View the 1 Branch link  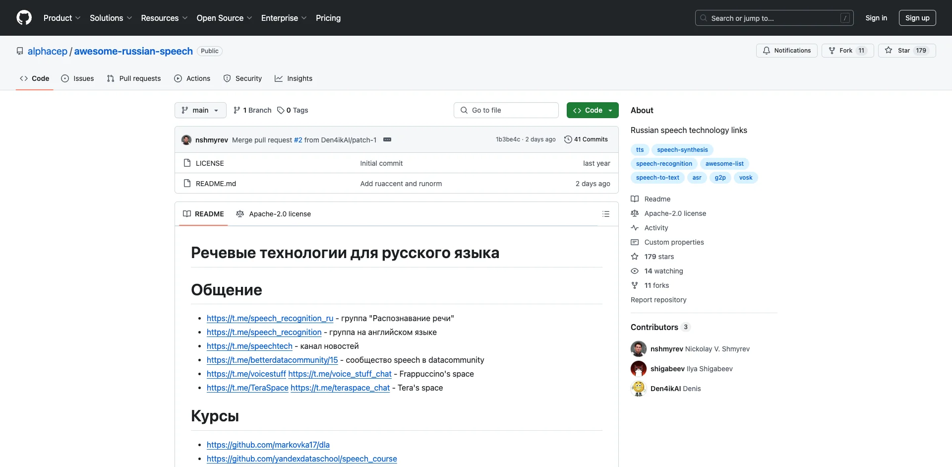click(x=252, y=110)
